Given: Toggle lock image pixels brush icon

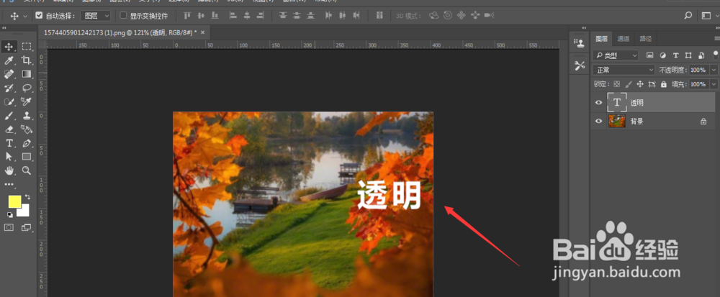Looking at the screenshot, I should (x=629, y=84).
